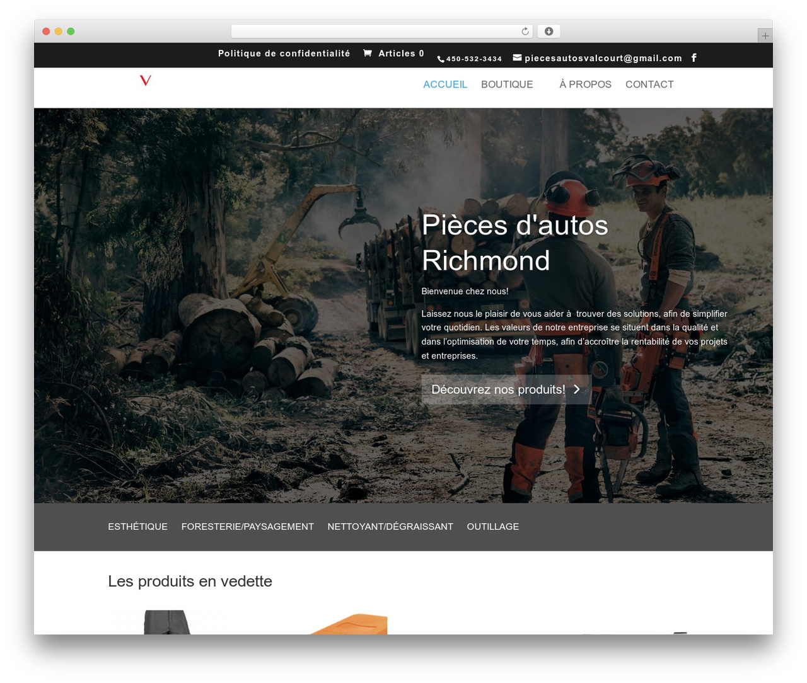Click the piecesautosvalcourt@gmail.com email address

point(603,58)
